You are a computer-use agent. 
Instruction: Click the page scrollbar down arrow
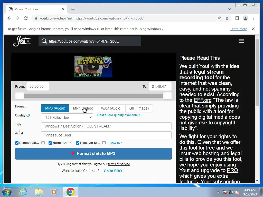click(x=257, y=181)
